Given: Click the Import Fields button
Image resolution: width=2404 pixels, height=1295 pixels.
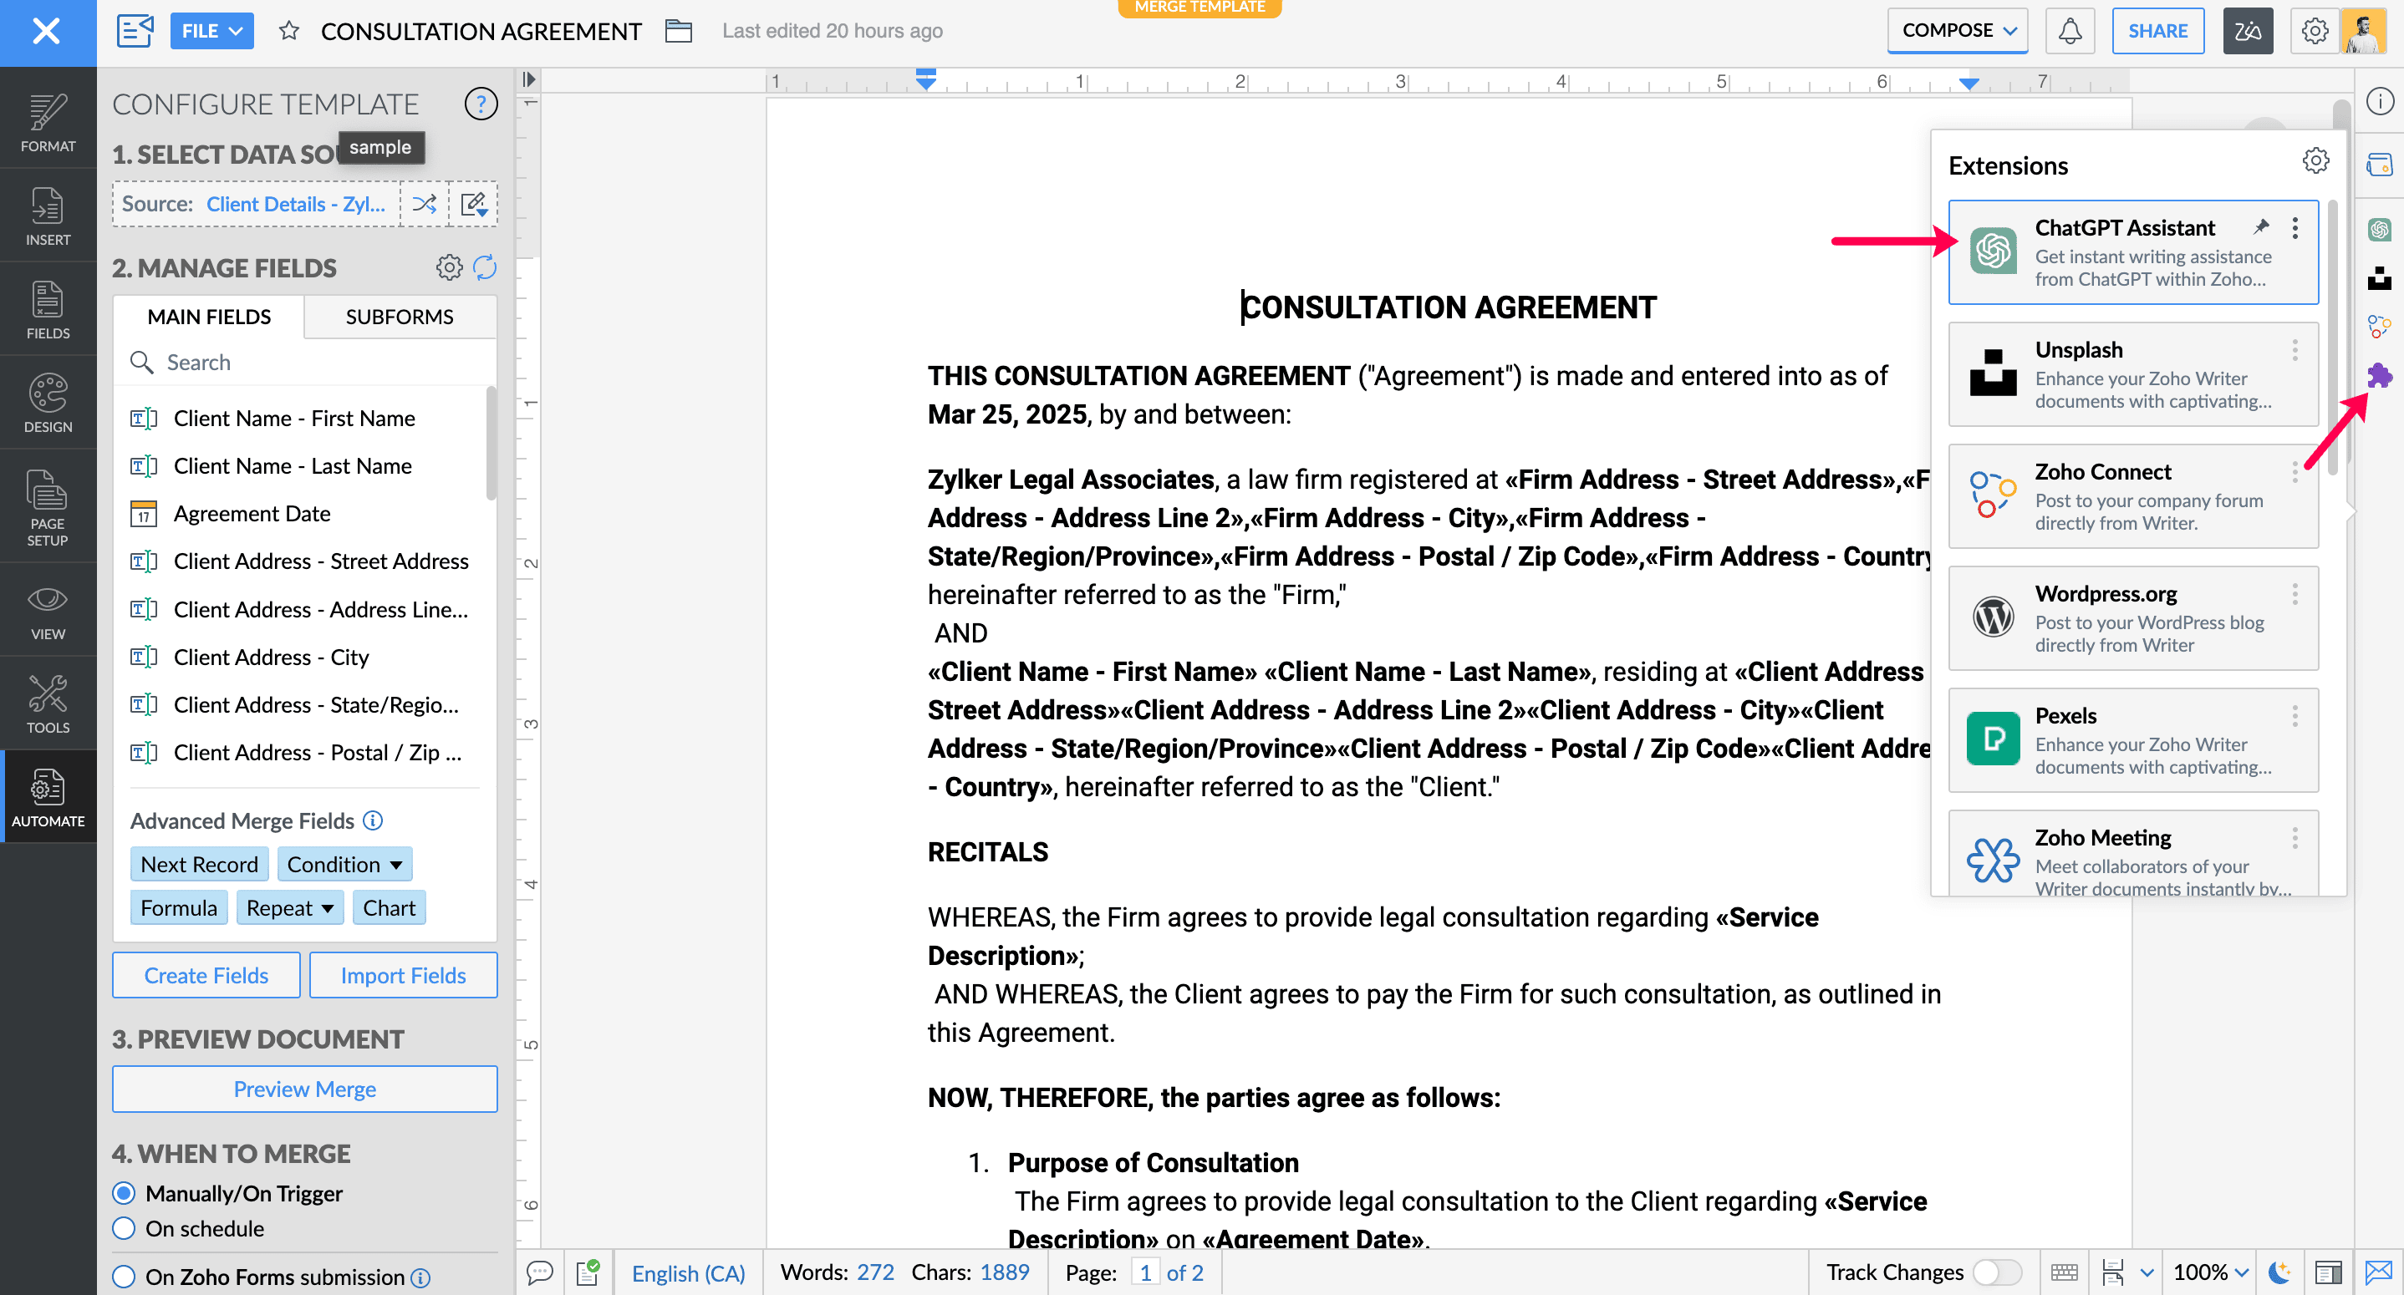Looking at the screenshot, I should click(403, 975).
